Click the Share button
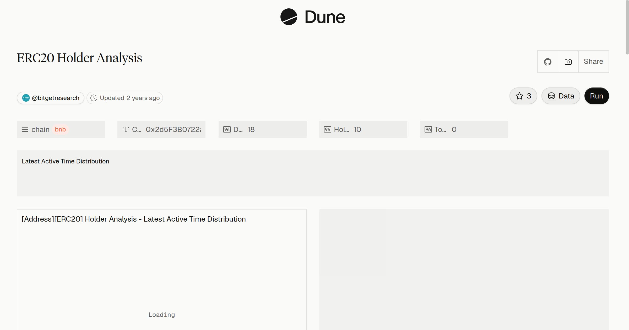629x330 pixels. click(x=593, y=62)
